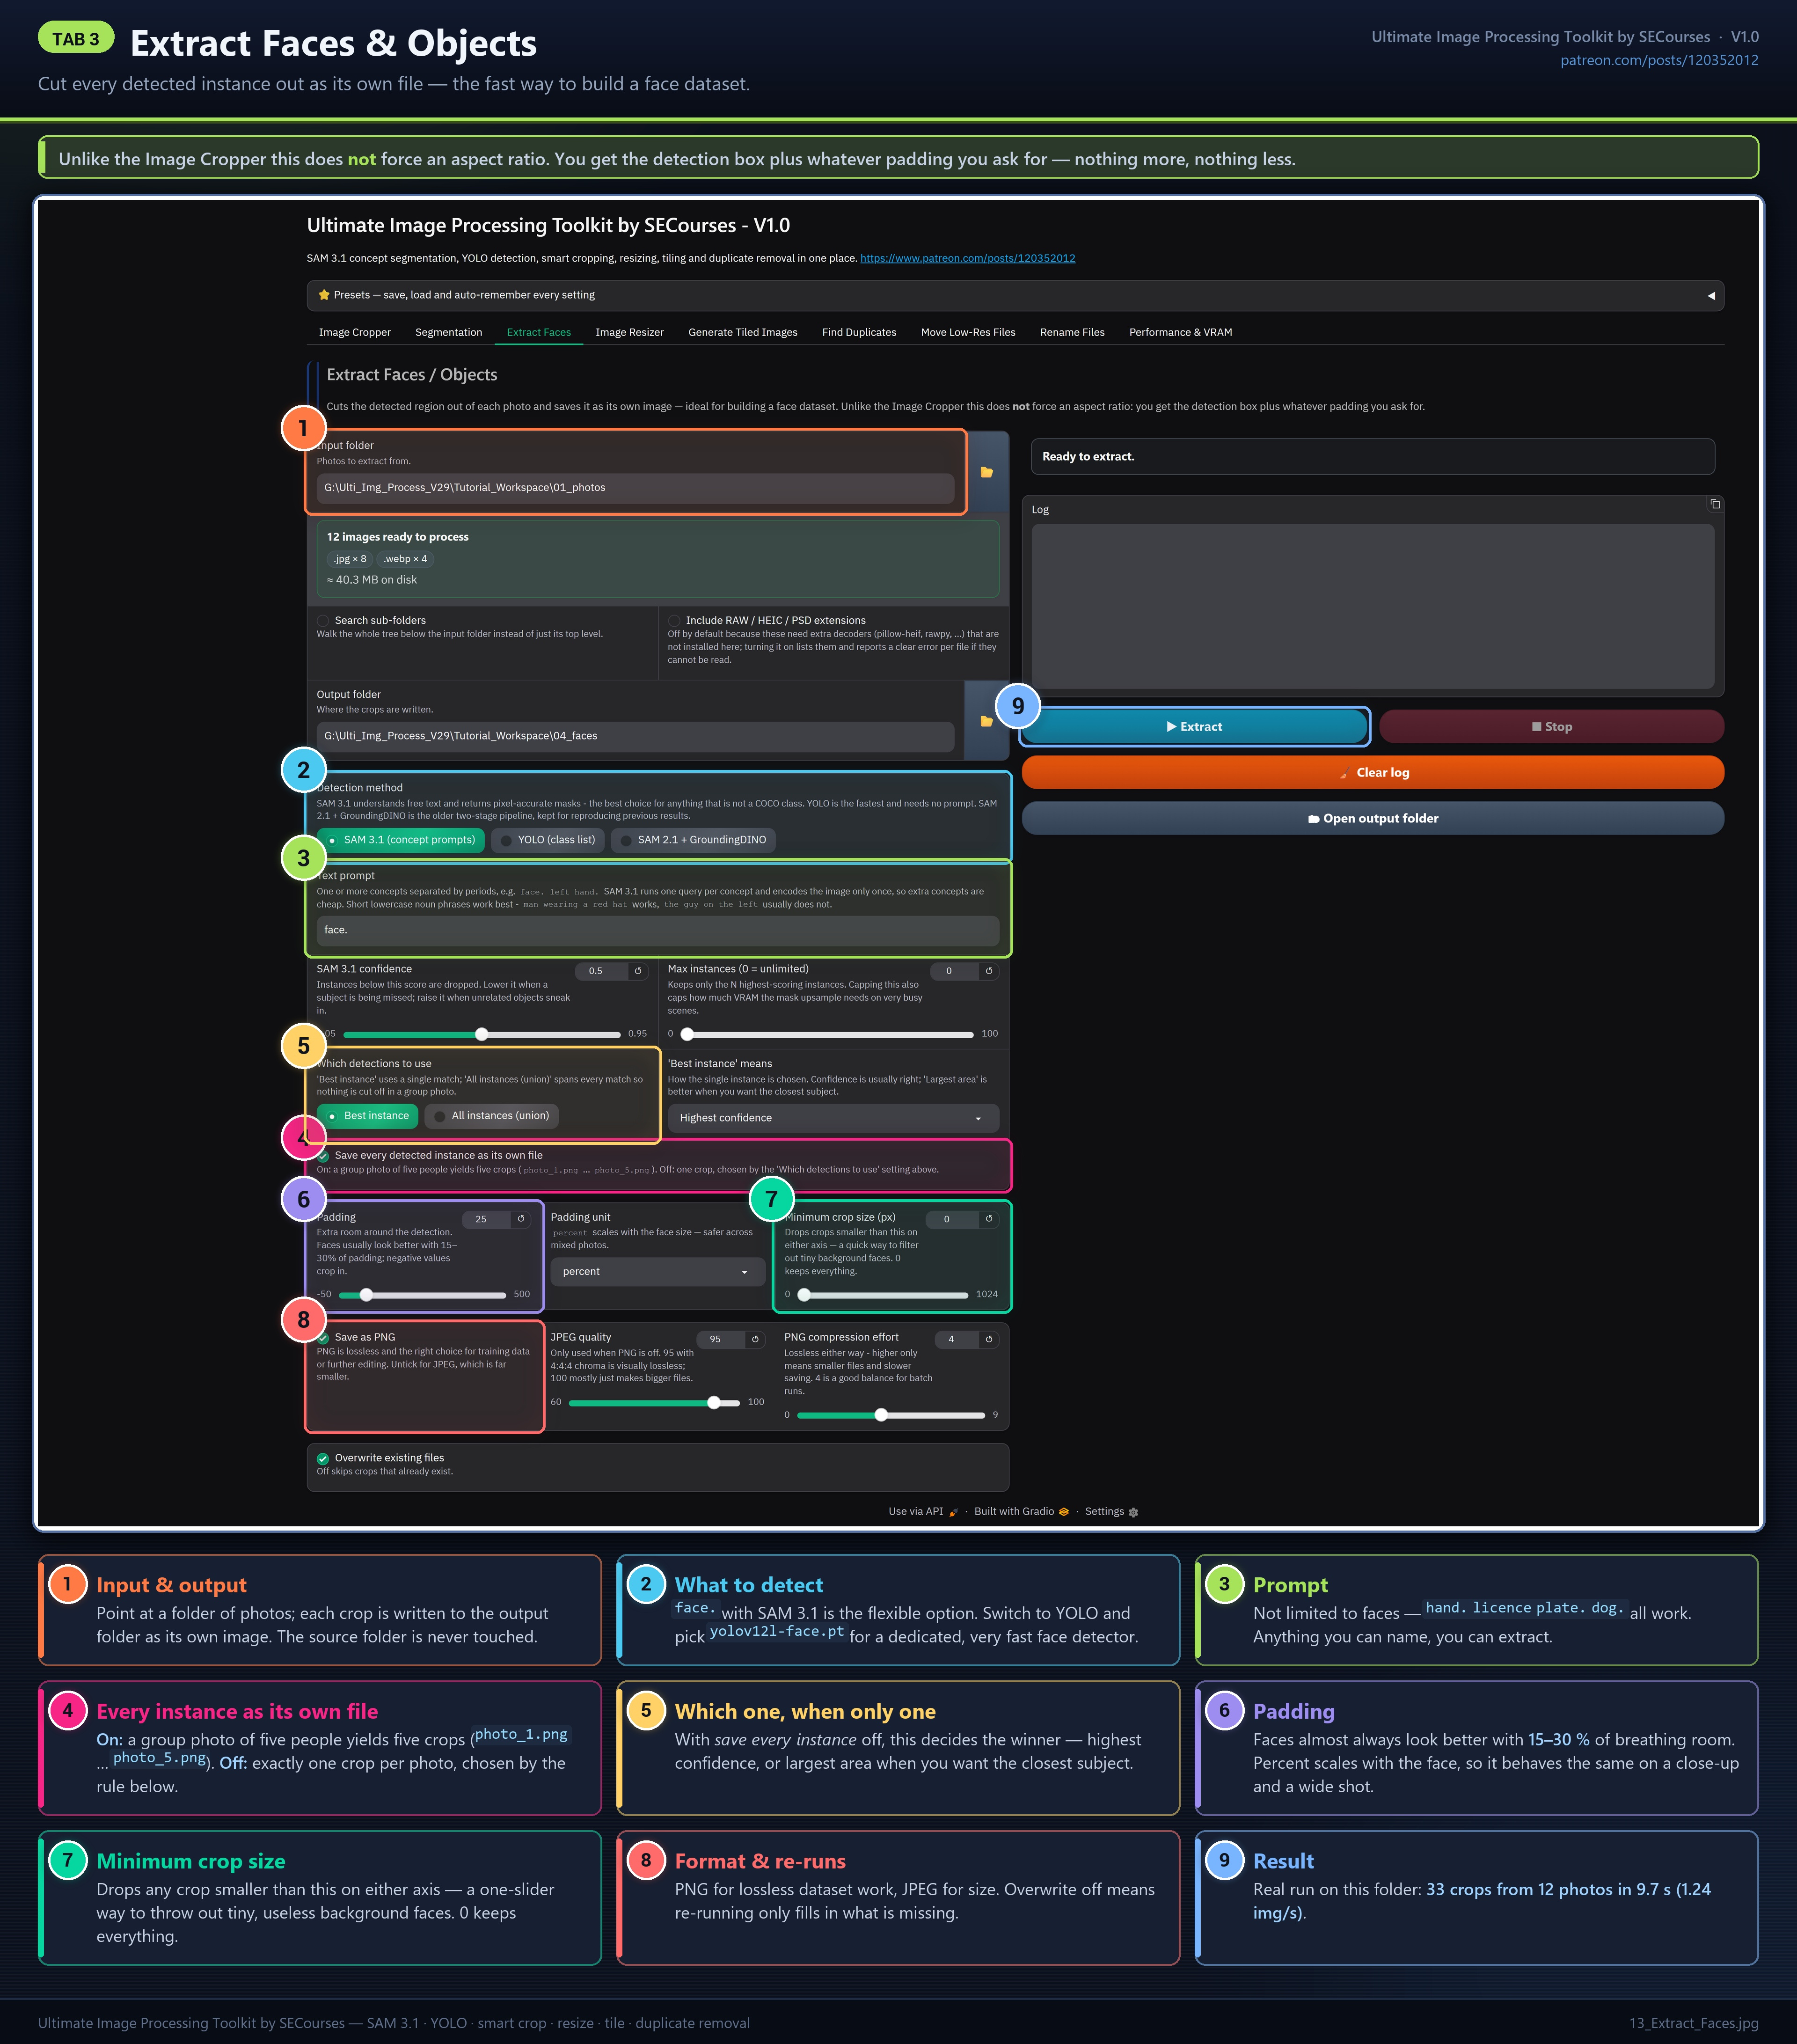The image size is (1797, 2044).
Task: Expand the Presets accordion arrow
Action: click(1711, 296)
